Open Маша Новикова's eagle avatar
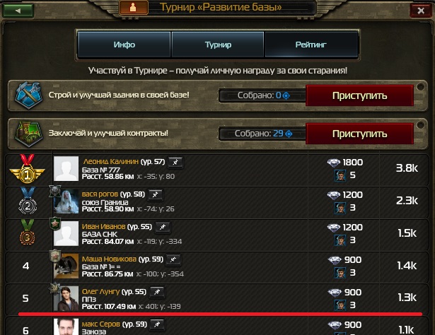Image resolution: width=435 pixels, height=335 pixels. pyautogui.click(x=66, y=266)
